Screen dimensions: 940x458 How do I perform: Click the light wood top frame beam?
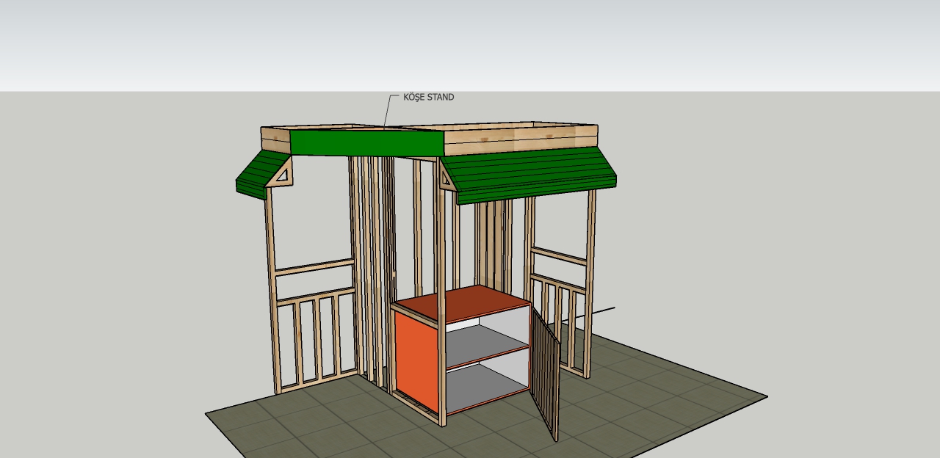click(518, 138)
